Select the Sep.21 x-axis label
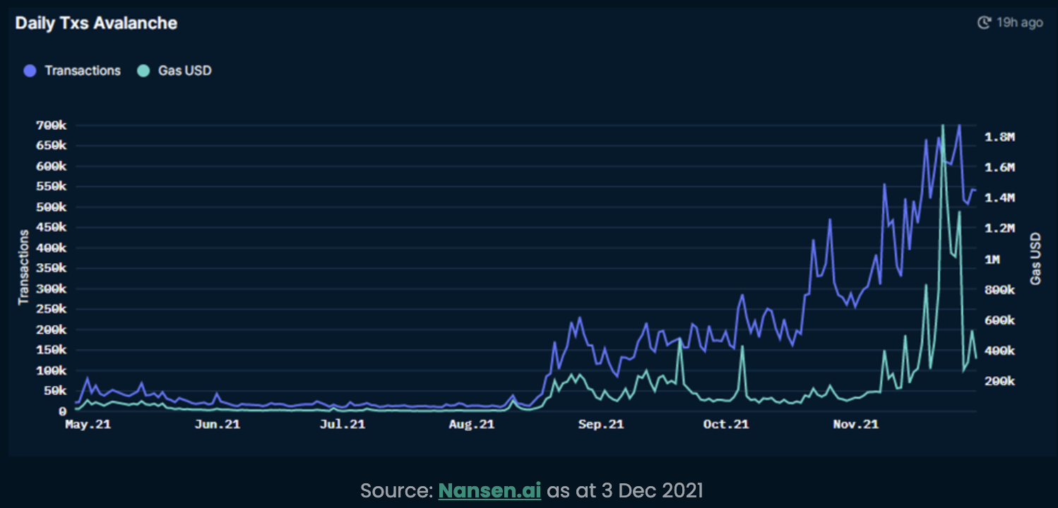 (601, 424)
